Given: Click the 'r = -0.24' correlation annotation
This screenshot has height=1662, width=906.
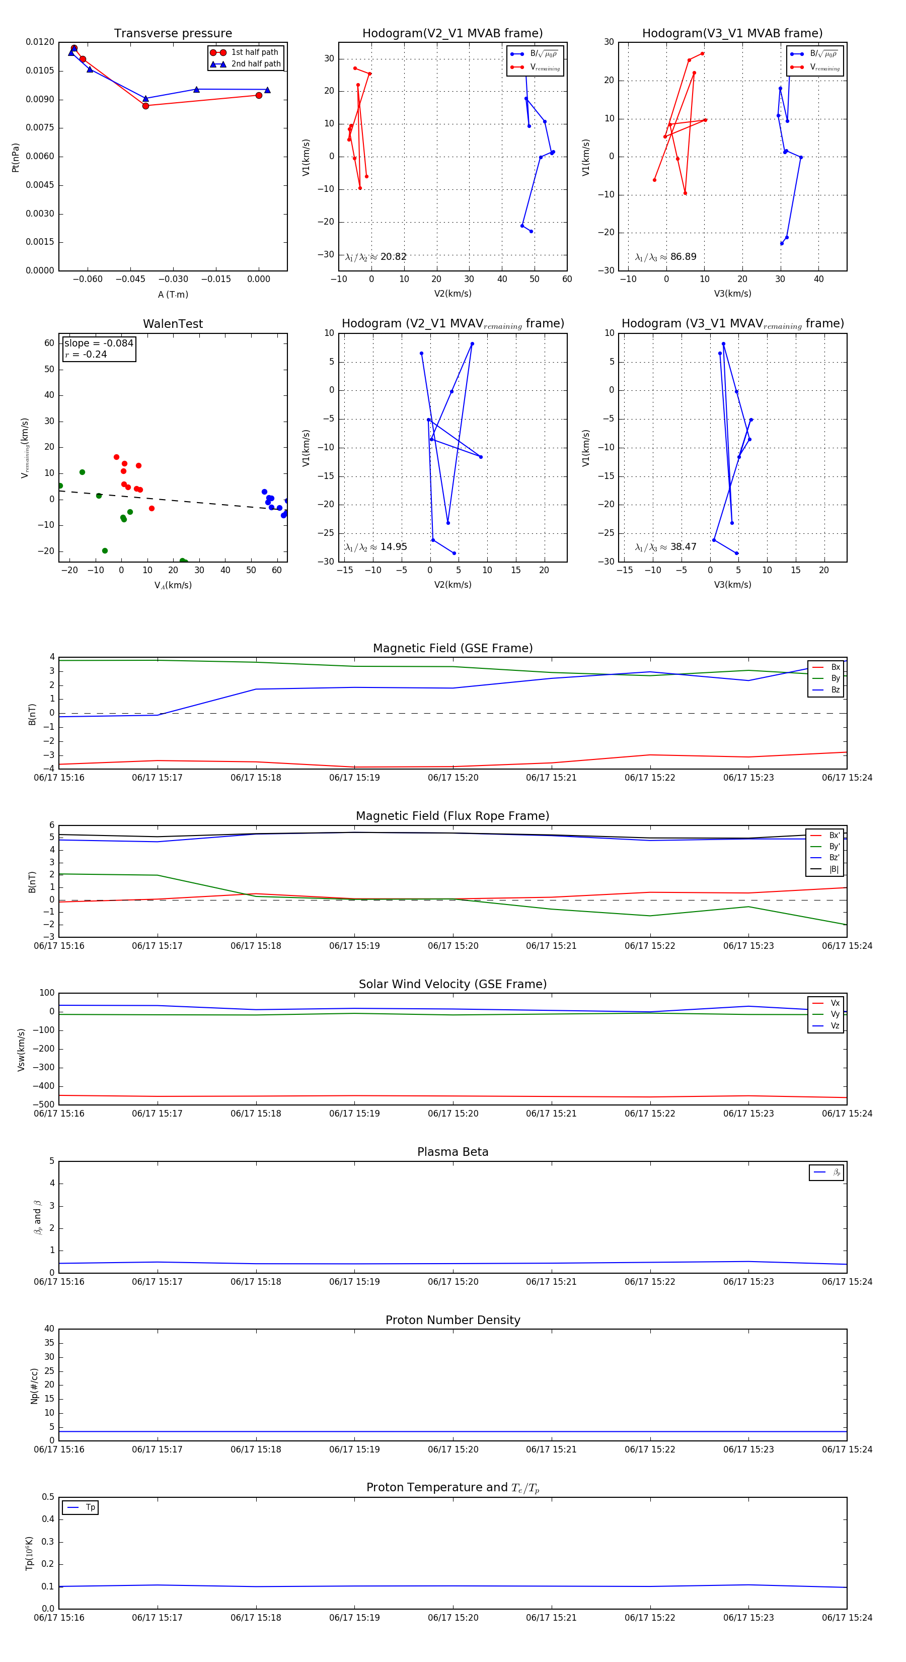Looking at the screenshot, I should (x=86, y=354).
